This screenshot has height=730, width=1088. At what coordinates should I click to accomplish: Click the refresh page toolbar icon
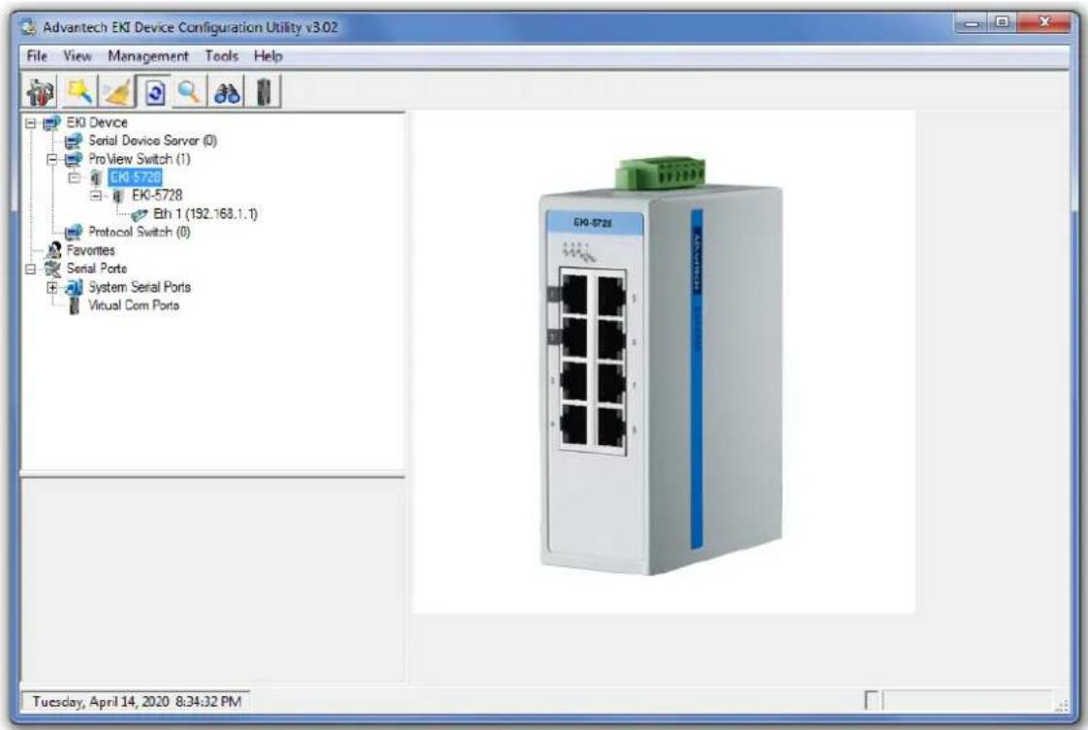154,92
